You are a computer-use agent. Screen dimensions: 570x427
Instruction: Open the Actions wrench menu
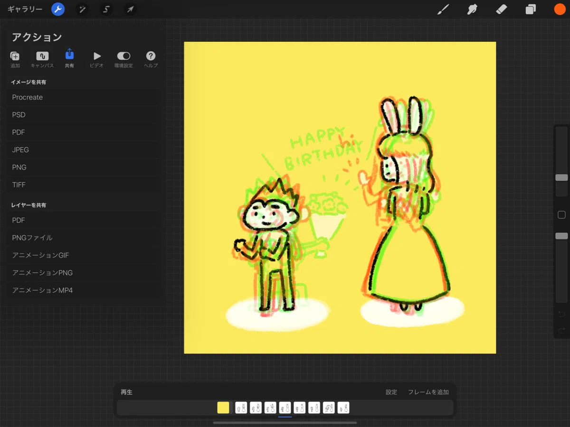coord(58,9)
